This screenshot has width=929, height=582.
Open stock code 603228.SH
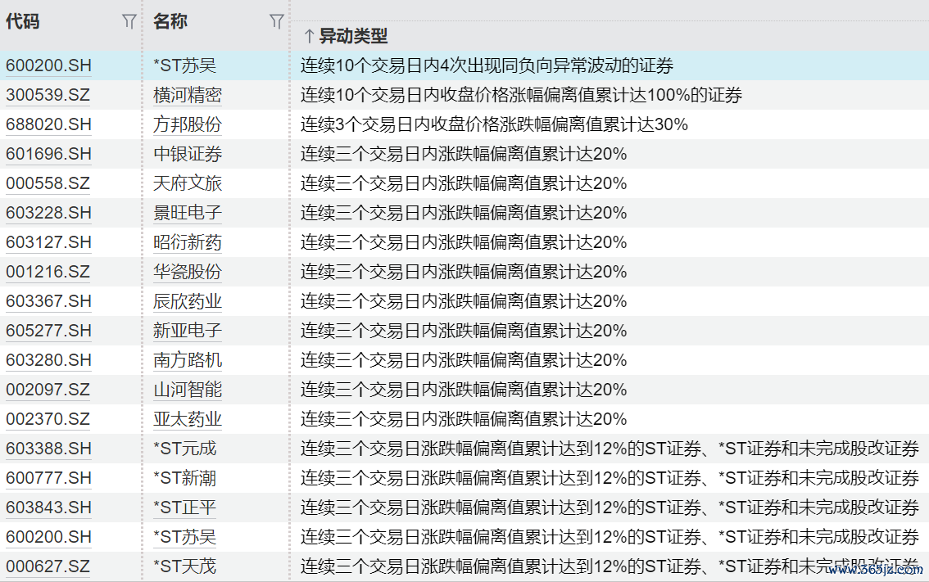(x=48, y=213)
